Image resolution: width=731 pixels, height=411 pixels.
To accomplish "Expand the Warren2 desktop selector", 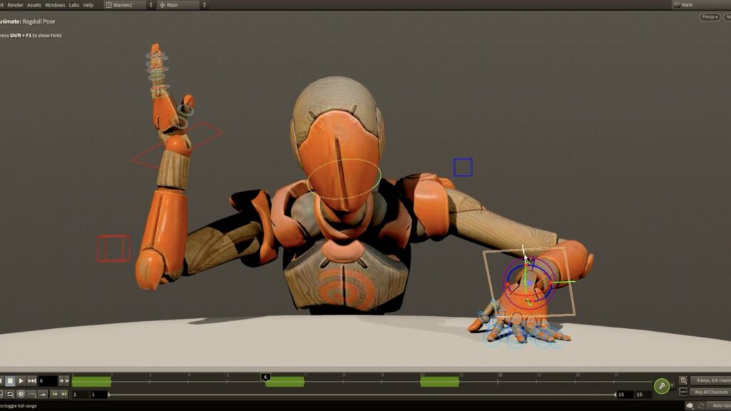I will (128, 5).
